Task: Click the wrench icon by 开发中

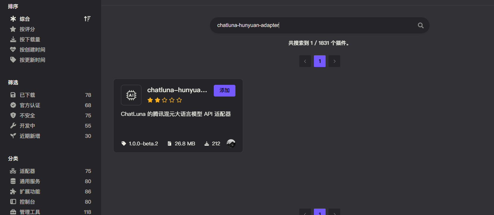Action: click(x=13, y=126)
